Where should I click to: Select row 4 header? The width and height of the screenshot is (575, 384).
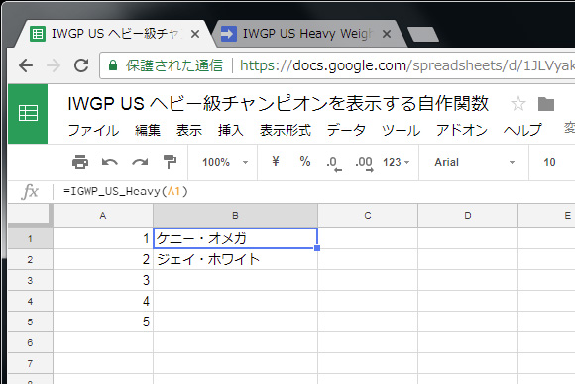click(x=30, y=302)
